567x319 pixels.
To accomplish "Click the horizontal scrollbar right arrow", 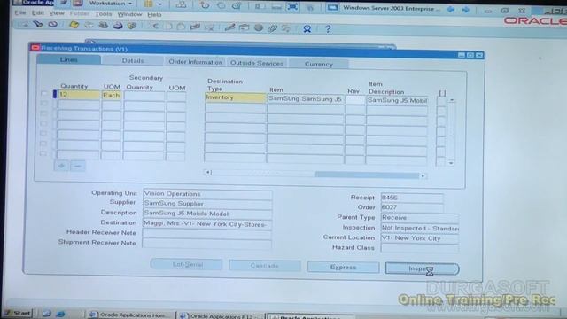I will [423, 175].
